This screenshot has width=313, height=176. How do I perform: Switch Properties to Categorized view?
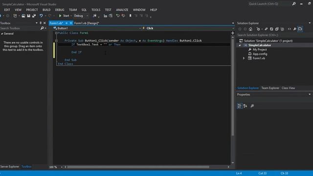239,106
